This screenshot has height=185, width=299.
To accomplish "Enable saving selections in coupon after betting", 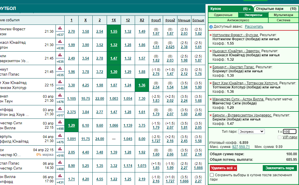I will pyautogui.click(x=212, y=175).
